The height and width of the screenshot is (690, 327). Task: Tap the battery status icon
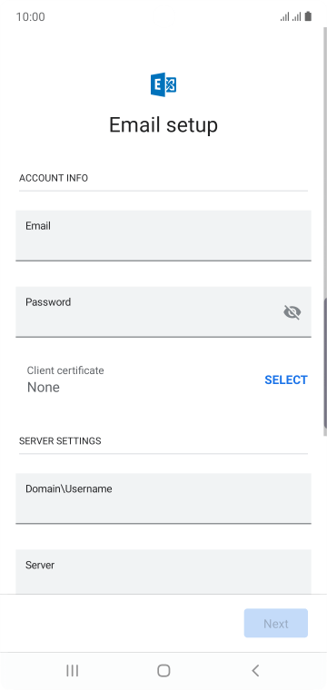[308, 16]
